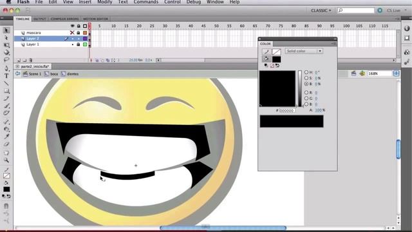Click fill paint bucket icon in Color panel
412x232 pixels.
pyautogui.click(x=267, y=59)
